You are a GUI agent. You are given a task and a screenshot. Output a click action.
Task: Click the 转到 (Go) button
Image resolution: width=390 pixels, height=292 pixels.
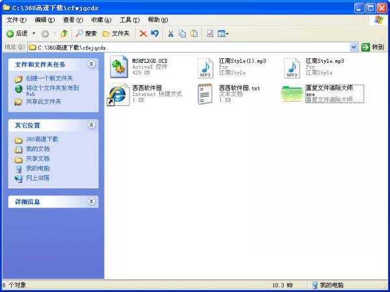373,47
